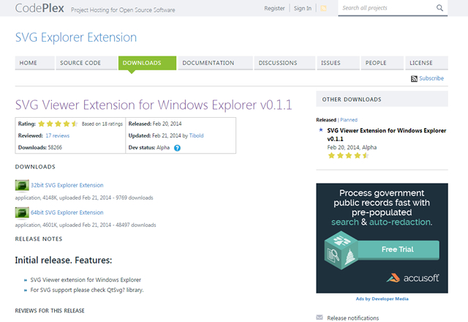This screenshot has width=468, height=322.
Task: Open the Ads by Developer Media link
Action: pyautogui.click(x=382, y=299)
